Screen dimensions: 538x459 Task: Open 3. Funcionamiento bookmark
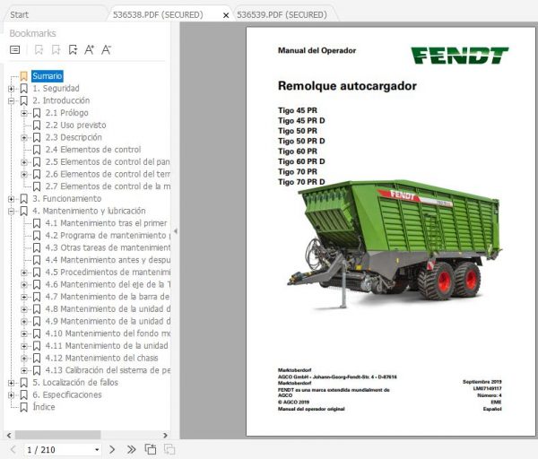67,199
